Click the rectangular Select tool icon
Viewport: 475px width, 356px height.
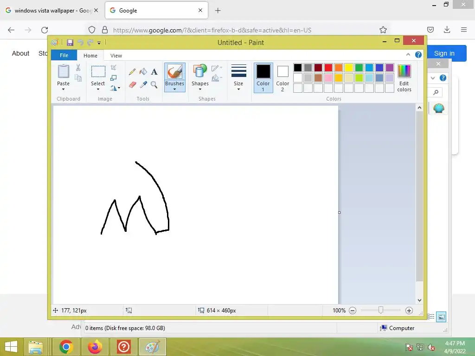click(98, 72)
